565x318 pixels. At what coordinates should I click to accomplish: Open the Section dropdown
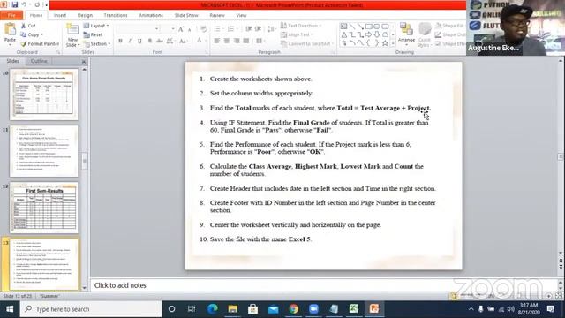click(x=97, y=43)
